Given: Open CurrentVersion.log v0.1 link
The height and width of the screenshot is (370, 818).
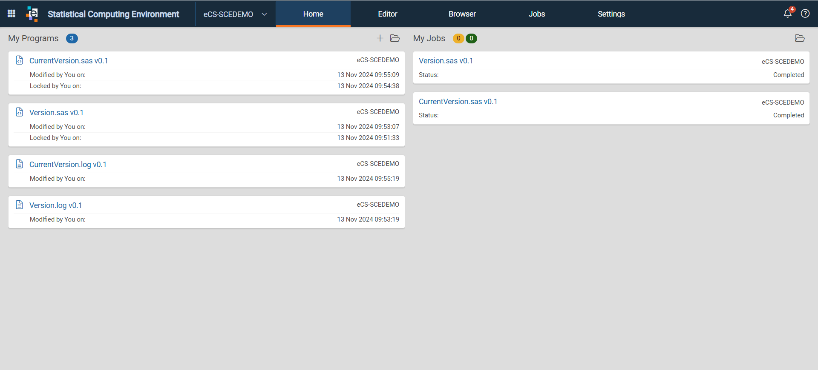Looking at the screenshot, I should click(x=68, y=165).
